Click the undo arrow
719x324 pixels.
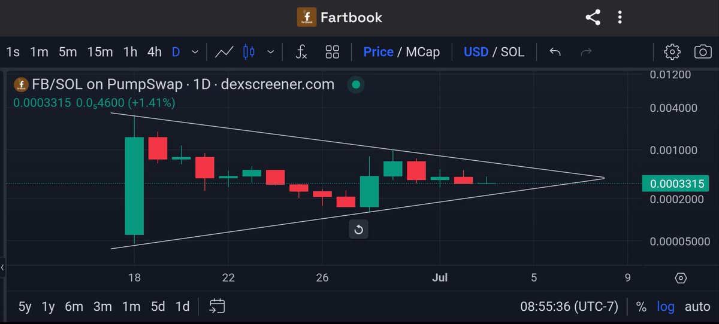pyautogui.click(x=555, y=52)
